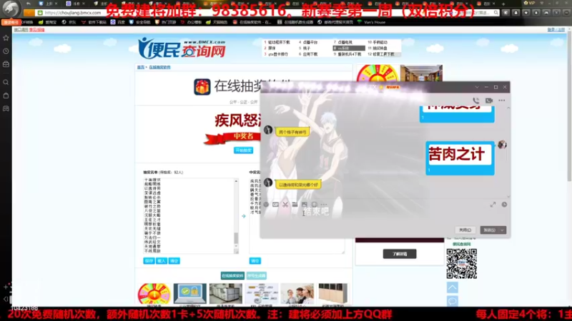Open the prize wheel thumbnail at bottom
The image size is (572, 321).
[154, 293]
